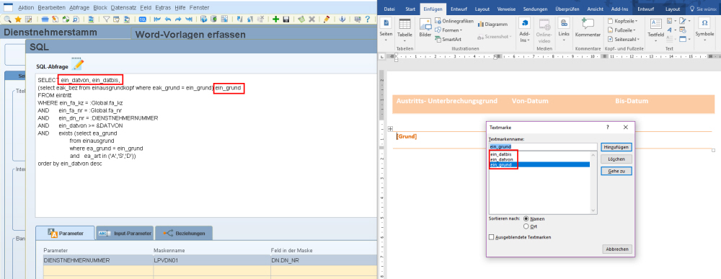The height and width of the screenshot is (279, 721).
Task: Click the table anchor handle in Word document
Action: [390, 129]
